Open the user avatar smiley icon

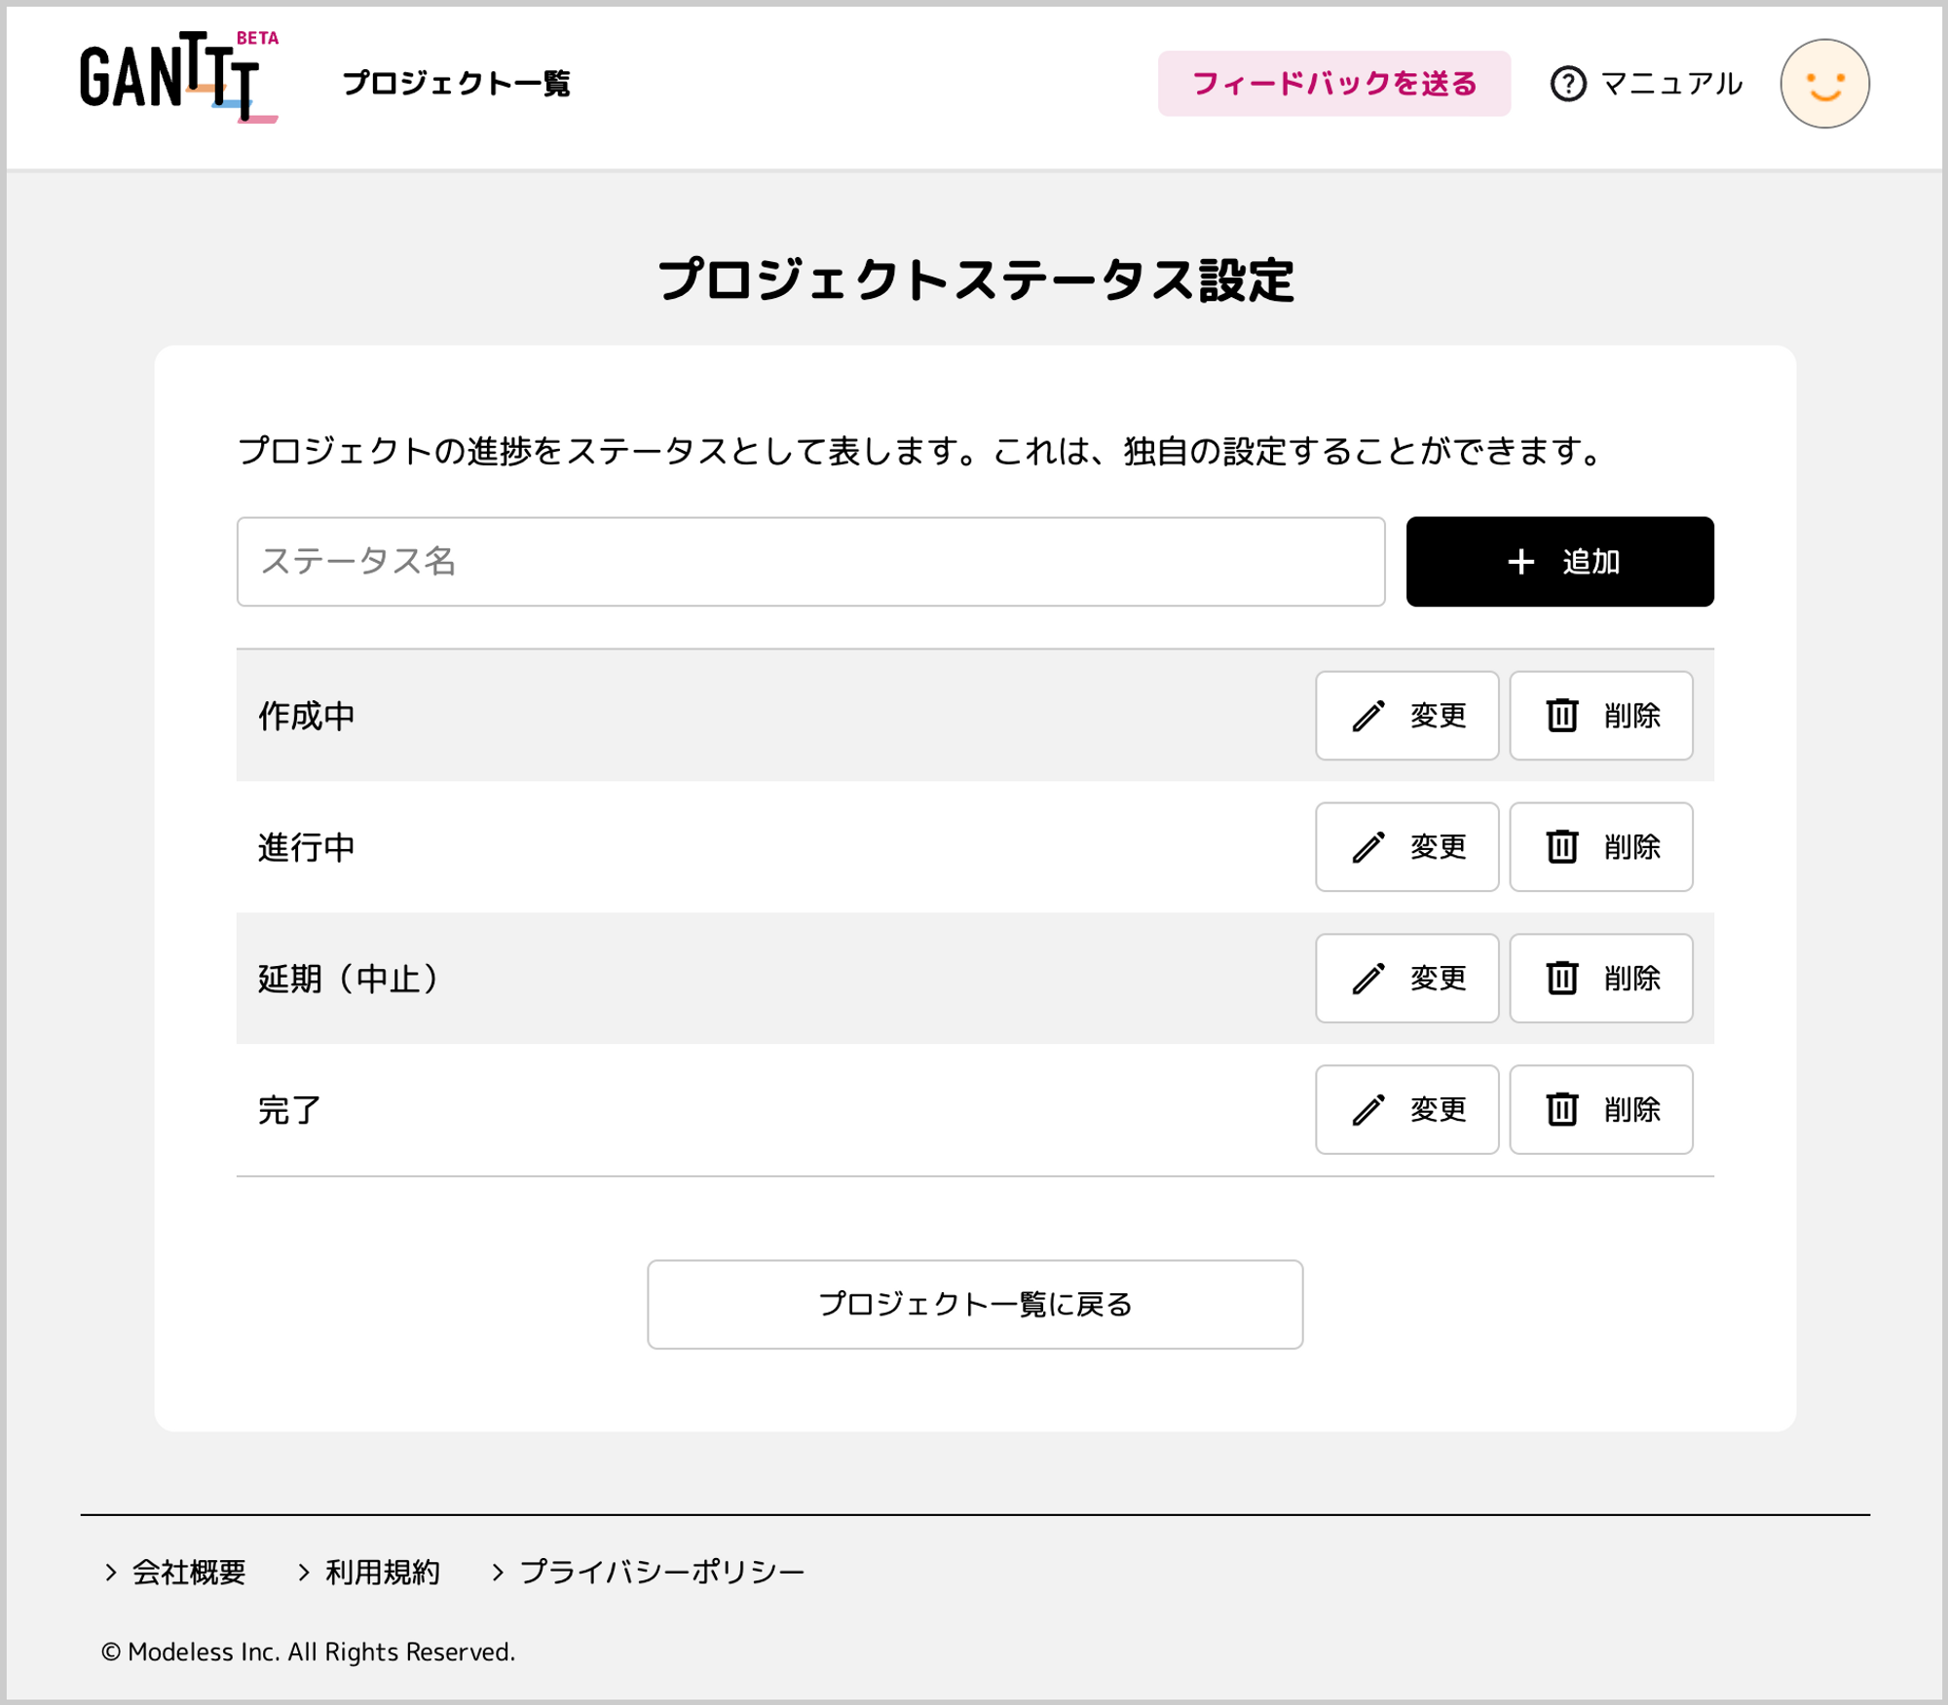click(1824, 84)
